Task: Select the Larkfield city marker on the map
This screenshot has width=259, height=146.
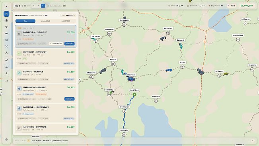Action: [134, 95]
